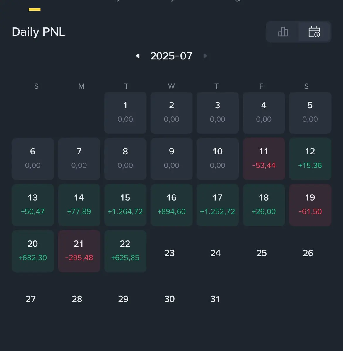
Task: Select day 18 showing +26,00
Action: click(x=264, y=205)
